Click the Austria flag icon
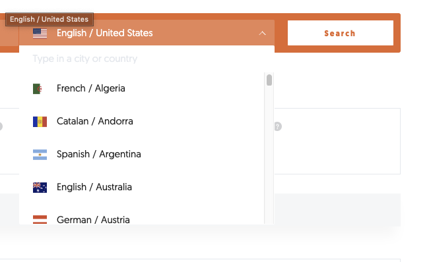431x262 pixels. pos(40,219)
